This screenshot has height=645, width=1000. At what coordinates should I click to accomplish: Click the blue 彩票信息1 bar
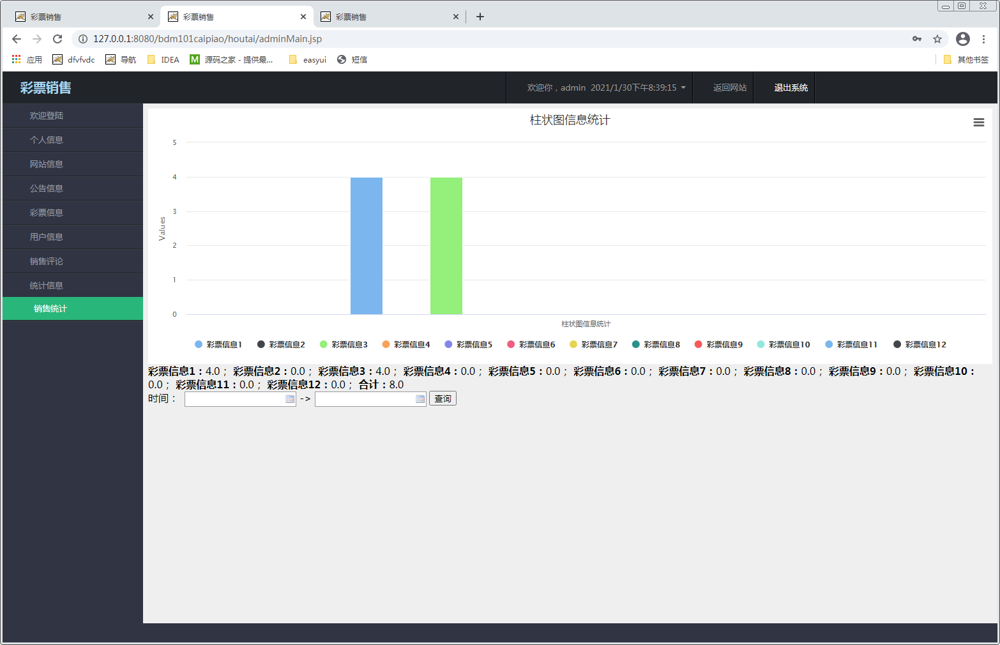tap(367, 246)
